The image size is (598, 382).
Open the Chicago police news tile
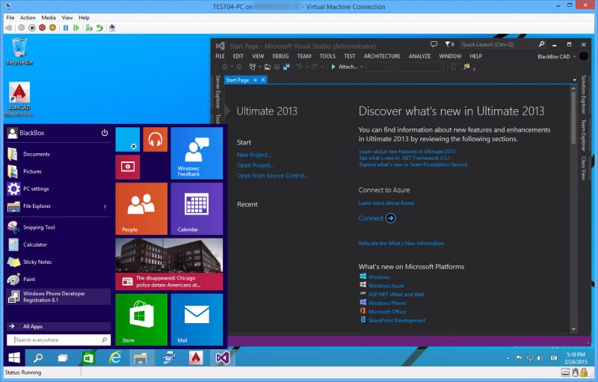coord(169,264)
